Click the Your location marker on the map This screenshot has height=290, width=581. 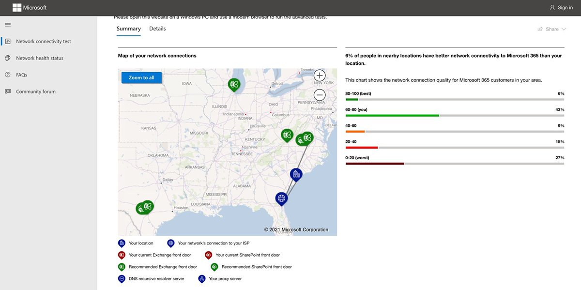[x=296, y=173]
